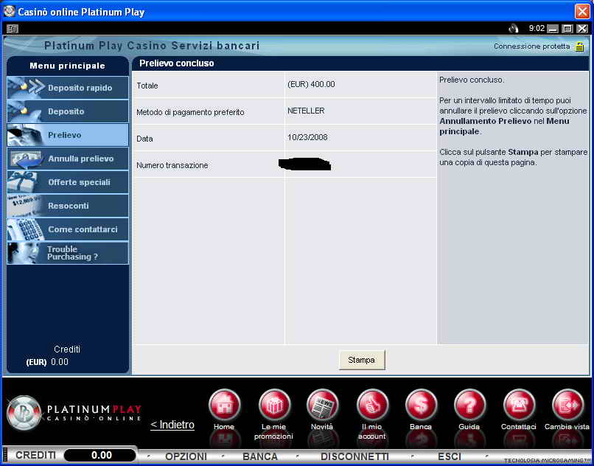Click the Banca dollar icon
Viewport: 594px width, 466px height.
422,405
